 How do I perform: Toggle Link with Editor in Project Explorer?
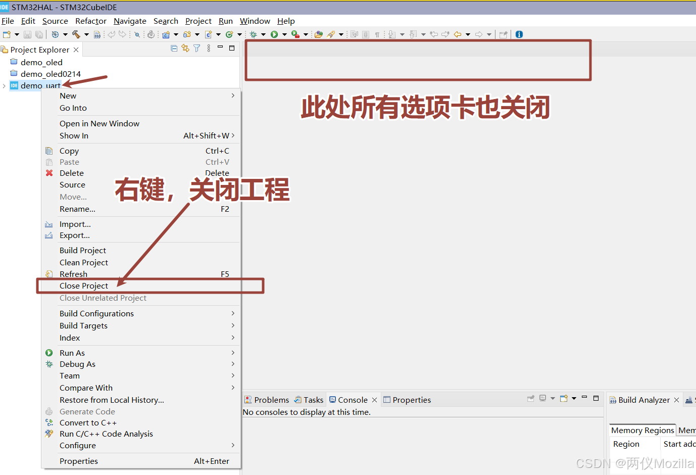[185, 48]
